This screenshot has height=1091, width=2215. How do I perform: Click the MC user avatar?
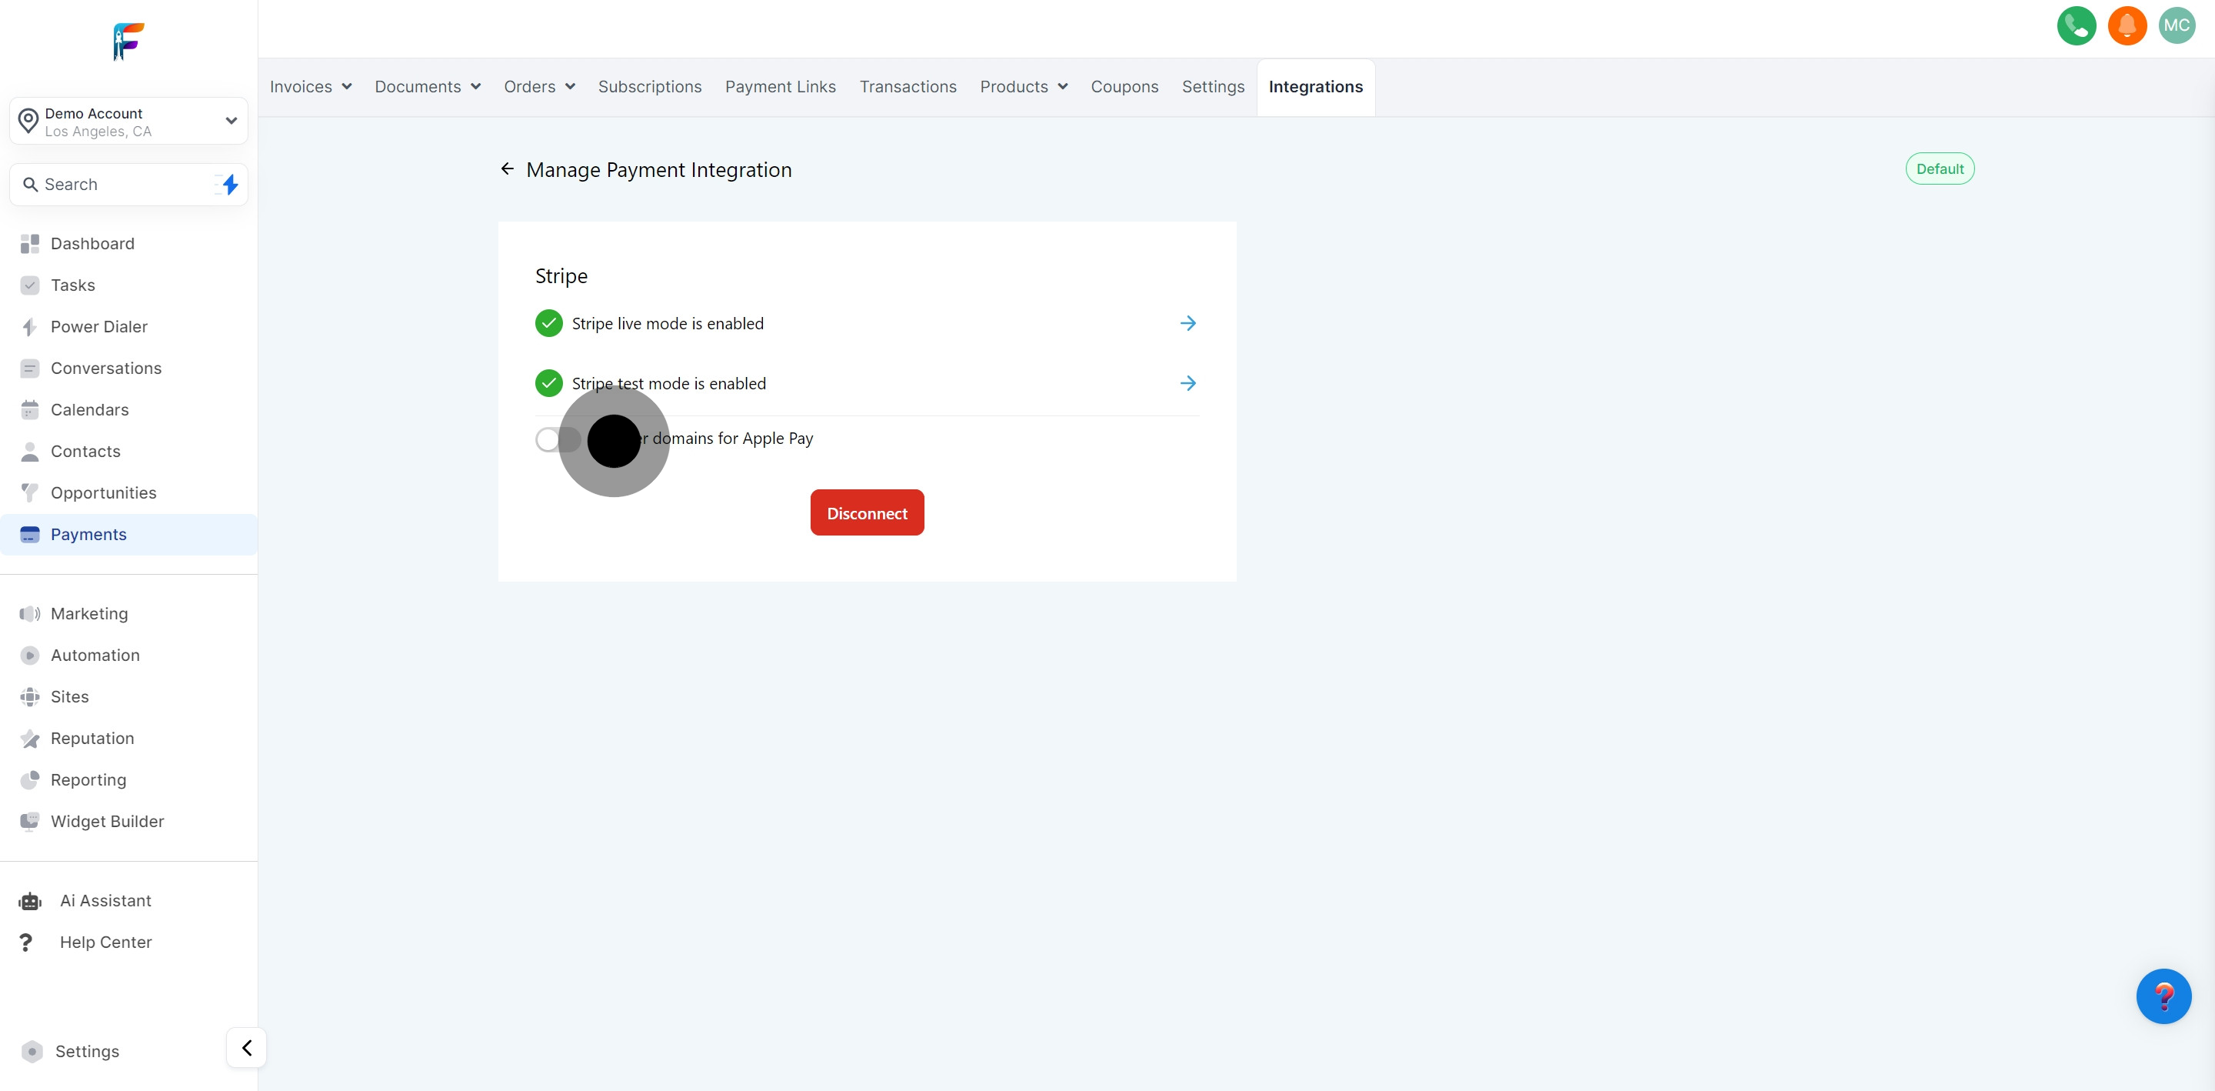click(x=2177, y=26)
